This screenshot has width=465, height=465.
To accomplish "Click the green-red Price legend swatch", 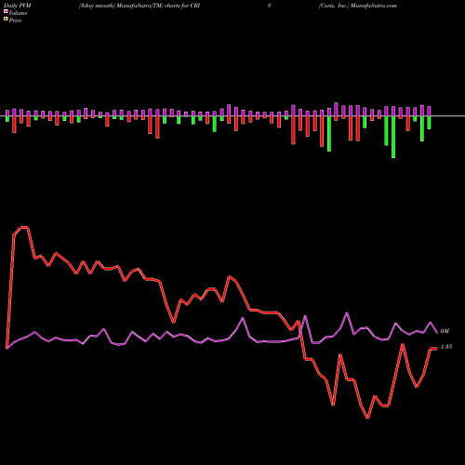I will coord(6,20).
